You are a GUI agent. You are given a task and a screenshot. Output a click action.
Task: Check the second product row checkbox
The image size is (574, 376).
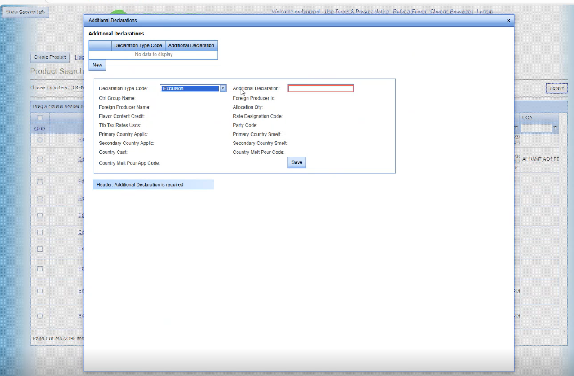point(40,159)
